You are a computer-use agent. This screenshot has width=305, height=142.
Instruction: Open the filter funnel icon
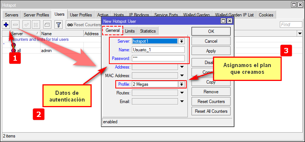click(x=59, y=25)
